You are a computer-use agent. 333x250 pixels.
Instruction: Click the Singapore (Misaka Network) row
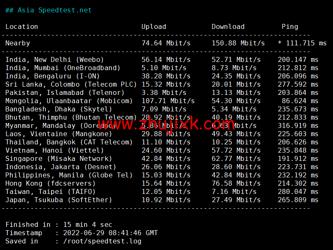pos(162,159)
